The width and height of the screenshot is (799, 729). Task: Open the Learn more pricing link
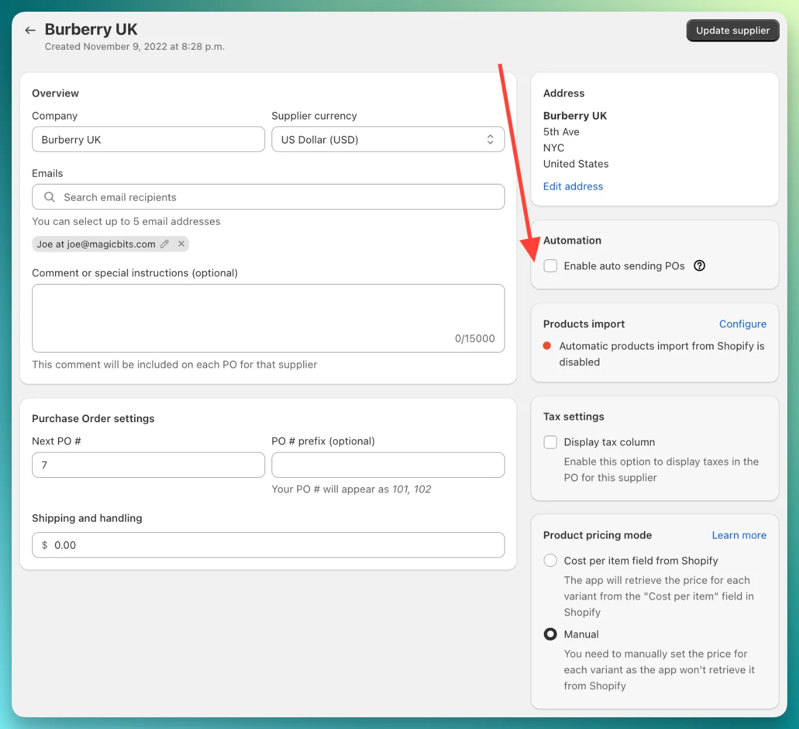pos(739,535)
